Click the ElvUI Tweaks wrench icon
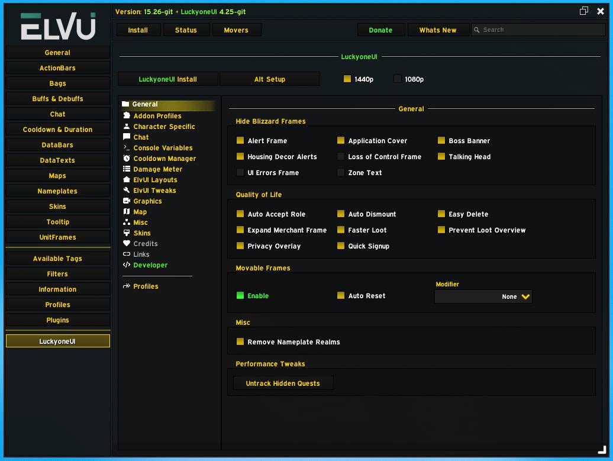Viewport: 613px width, 461px height. click(x=127, y=190)
